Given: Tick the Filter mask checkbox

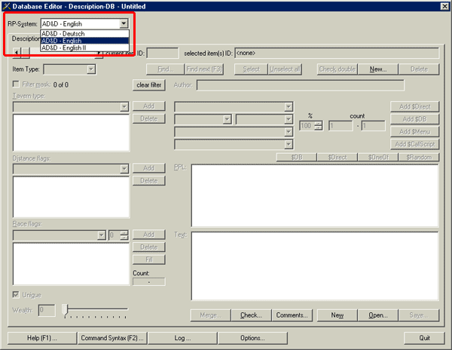Looking at the screenshot, I should click(17, 84).
